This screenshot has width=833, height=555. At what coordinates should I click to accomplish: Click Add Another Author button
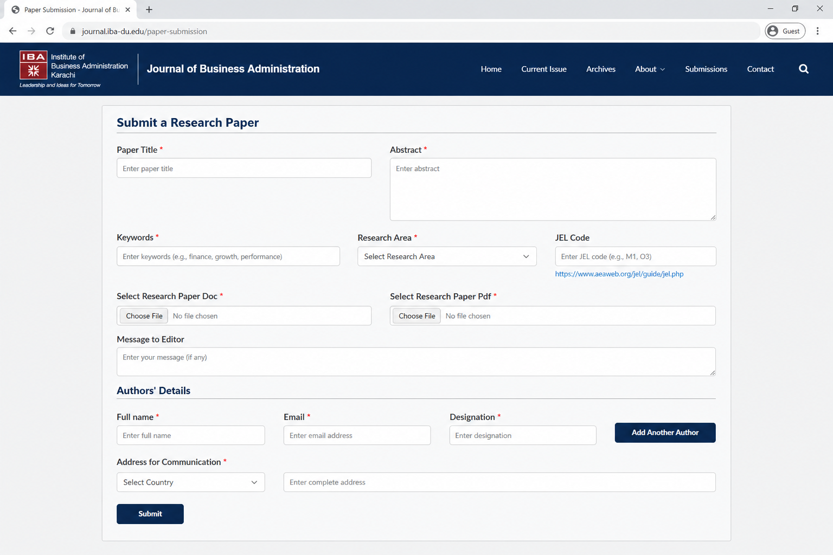(665, 433)
